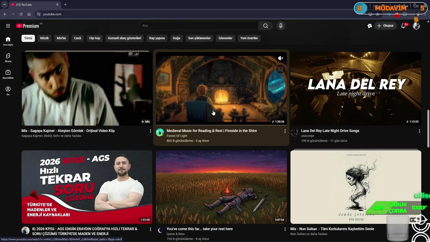
Task: Open the notifications bell
Action: click(x=404, y=26)
